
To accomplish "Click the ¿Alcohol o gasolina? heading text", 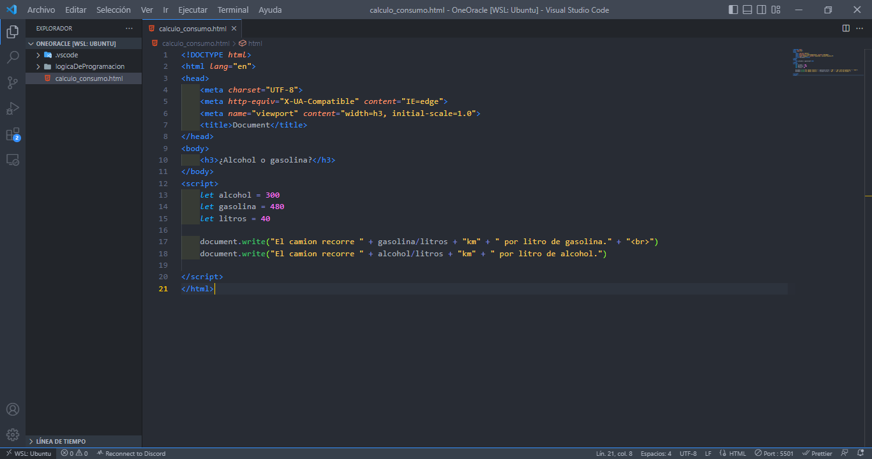I will 266,160.
